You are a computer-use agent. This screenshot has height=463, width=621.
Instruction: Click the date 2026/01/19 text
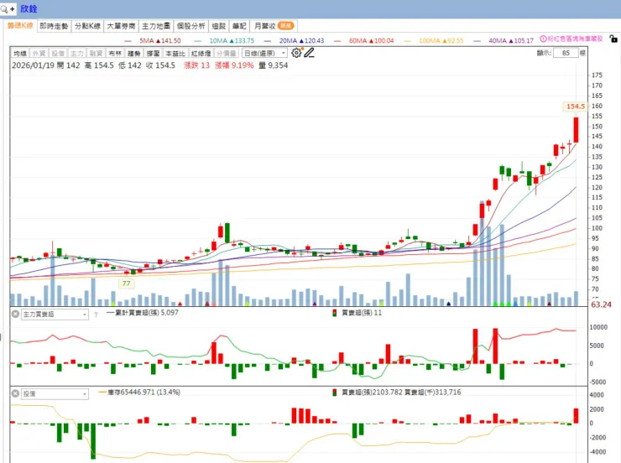click(x=33, y=65)
